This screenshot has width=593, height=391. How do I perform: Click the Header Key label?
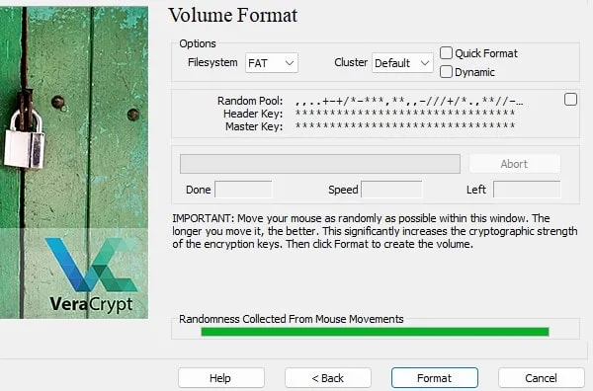(x=253, y=114)
